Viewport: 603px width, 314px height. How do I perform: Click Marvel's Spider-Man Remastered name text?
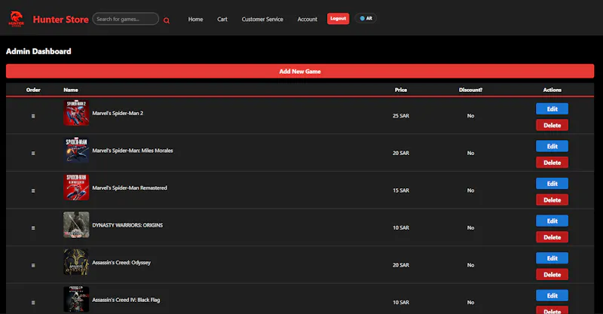click(x=130, y=187)
